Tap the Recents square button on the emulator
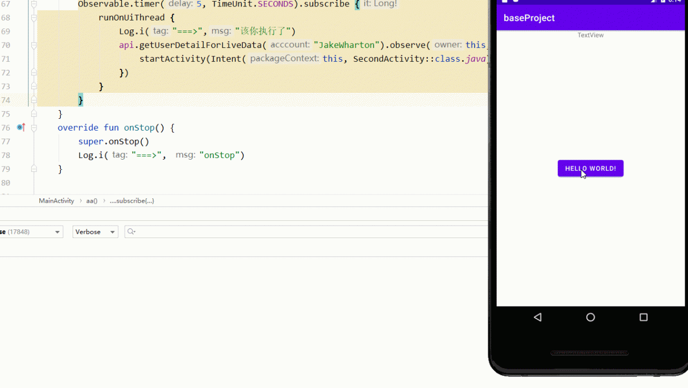 [x=643, y=317]
